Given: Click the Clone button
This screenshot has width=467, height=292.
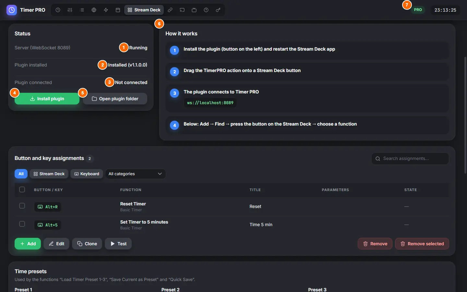Looking at the screenshot, I should [x=87, y=244].
